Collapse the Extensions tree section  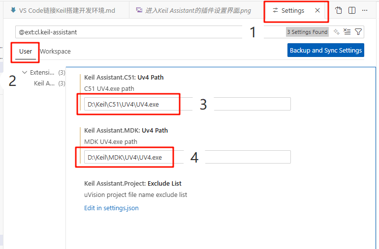25,72
